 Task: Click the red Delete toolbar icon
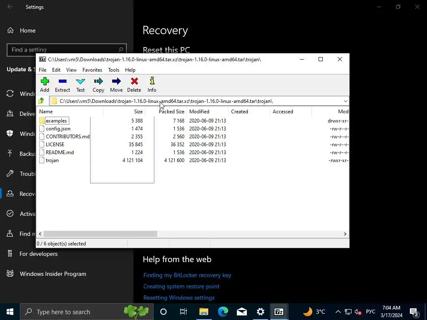[134, 81]
